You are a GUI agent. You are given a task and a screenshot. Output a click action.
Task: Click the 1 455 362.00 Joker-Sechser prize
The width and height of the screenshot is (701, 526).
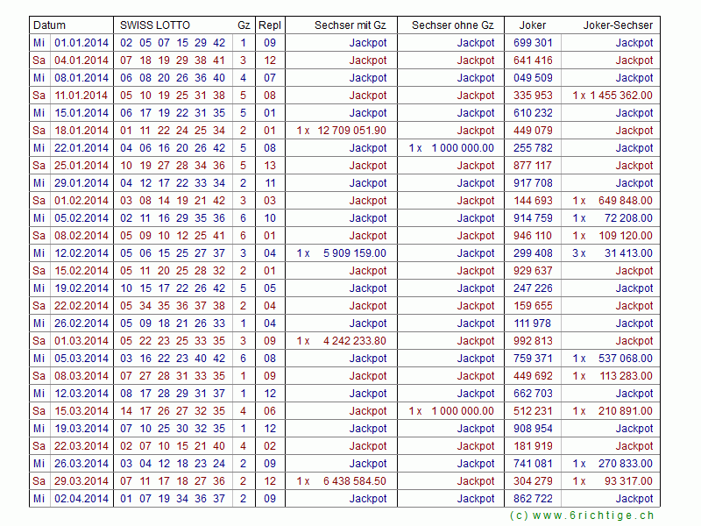(621, 96)
